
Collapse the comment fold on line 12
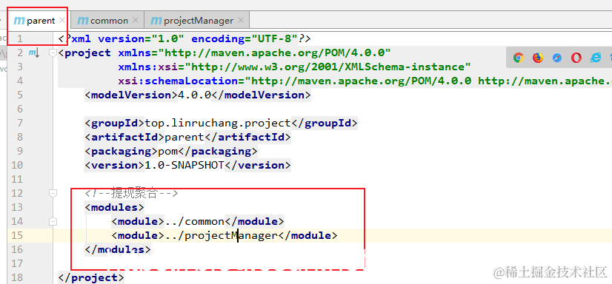click(53, 193)
